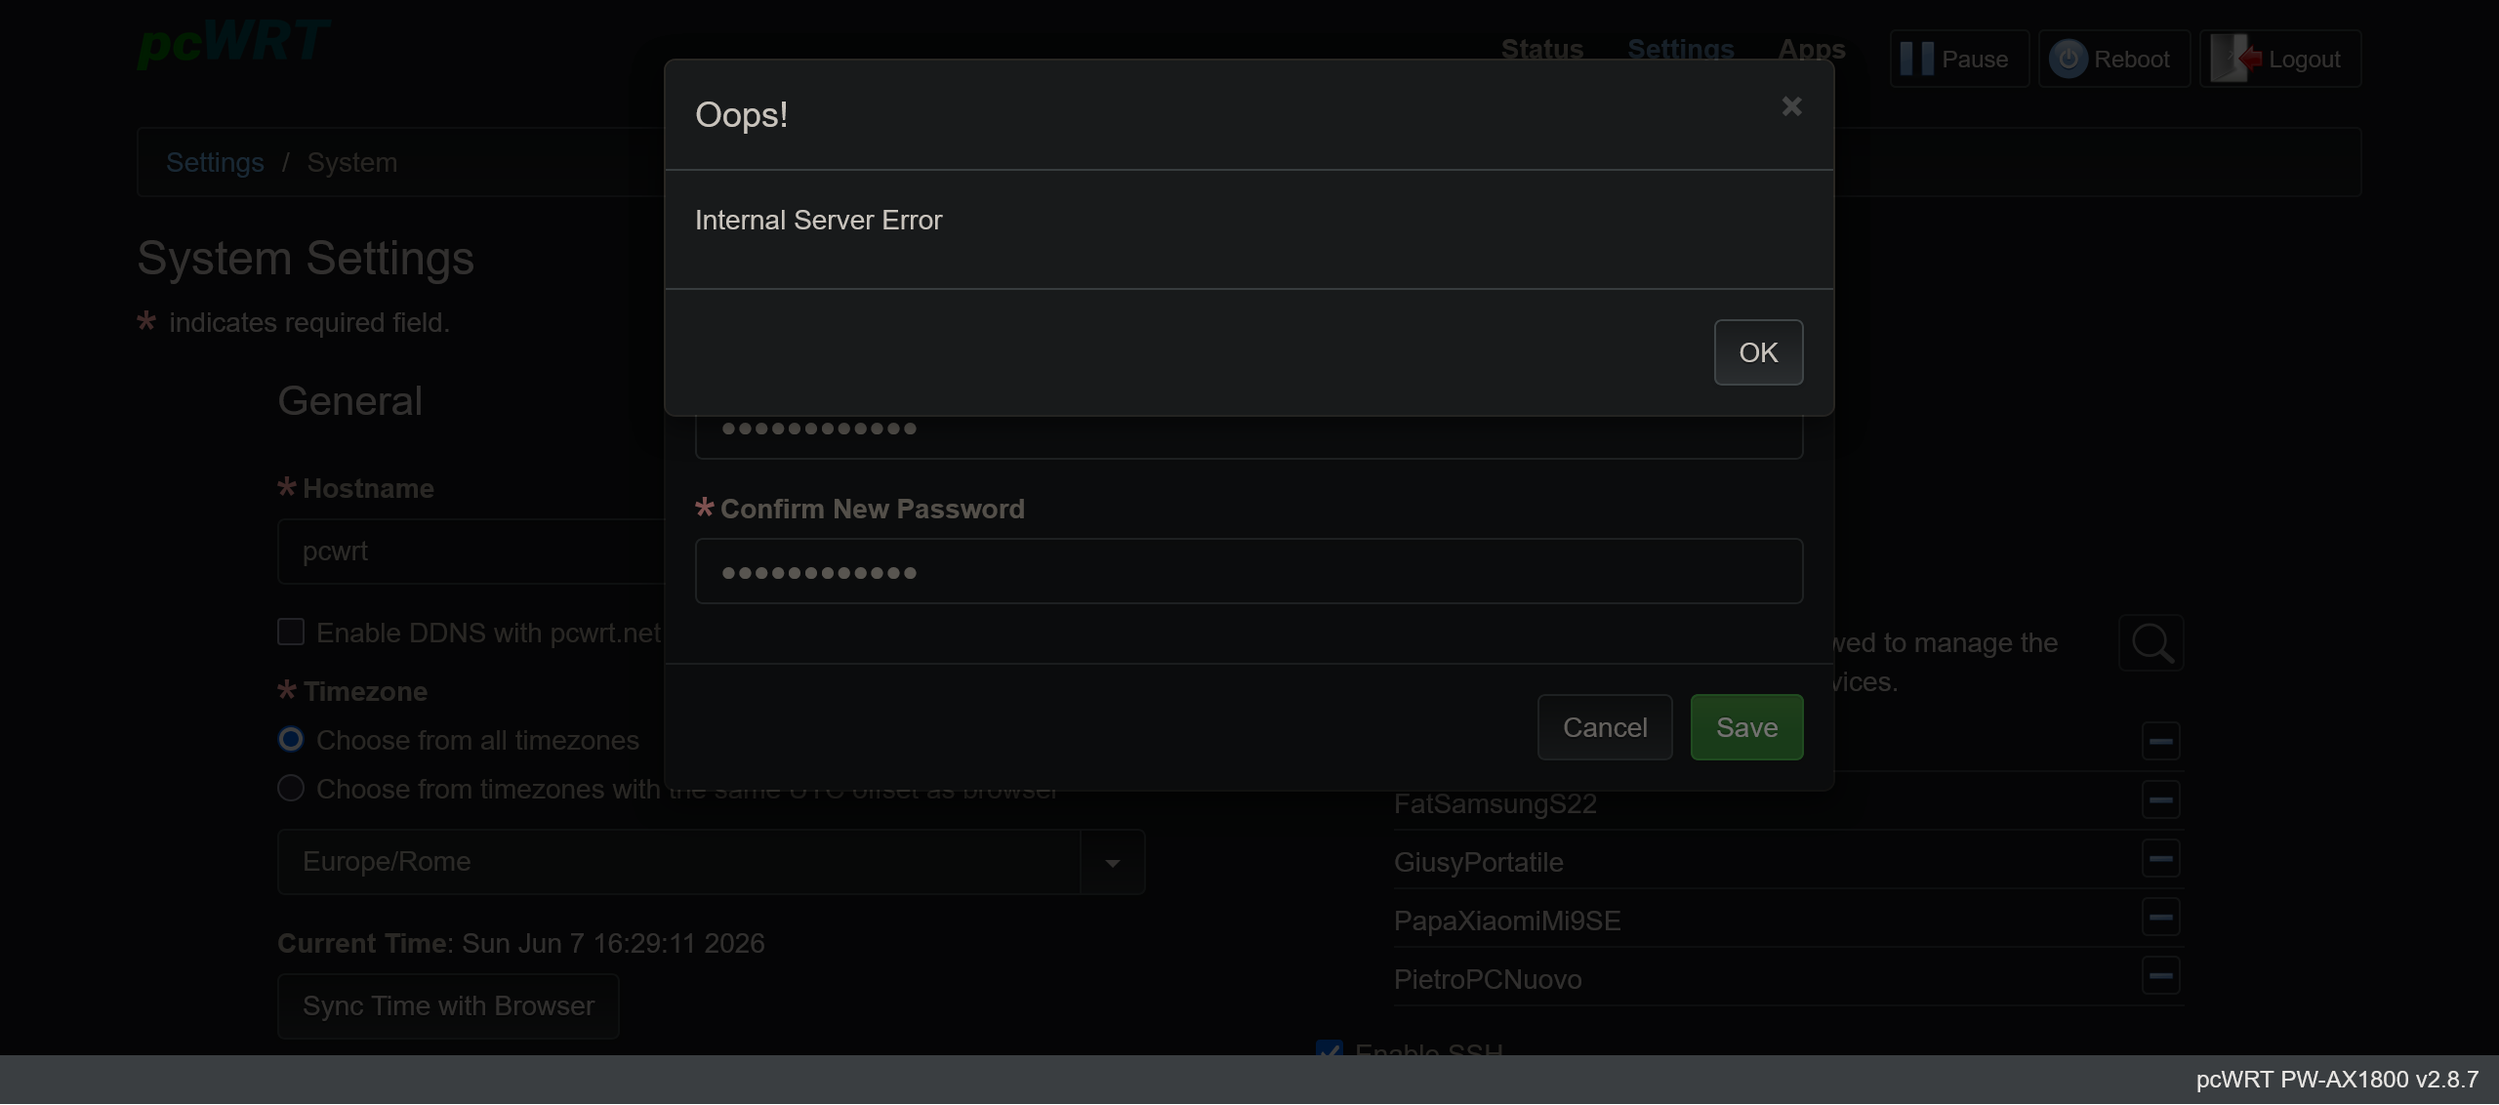Click the GiusyPortatile device name
The image size is (2499, 1105).
(x=1478, y=863)
